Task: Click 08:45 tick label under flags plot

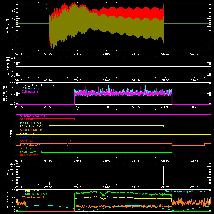Action: pos(194,161)
